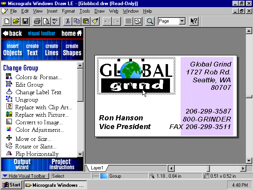The height and width of the screenshot is (190, 253).
Task: Click the New document toolbar icon
Action: point(7,21)
